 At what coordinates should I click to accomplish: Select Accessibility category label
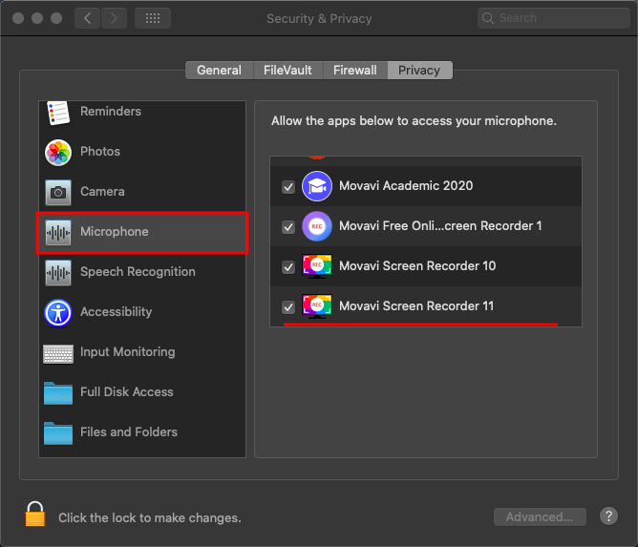(x=116, y=311)
